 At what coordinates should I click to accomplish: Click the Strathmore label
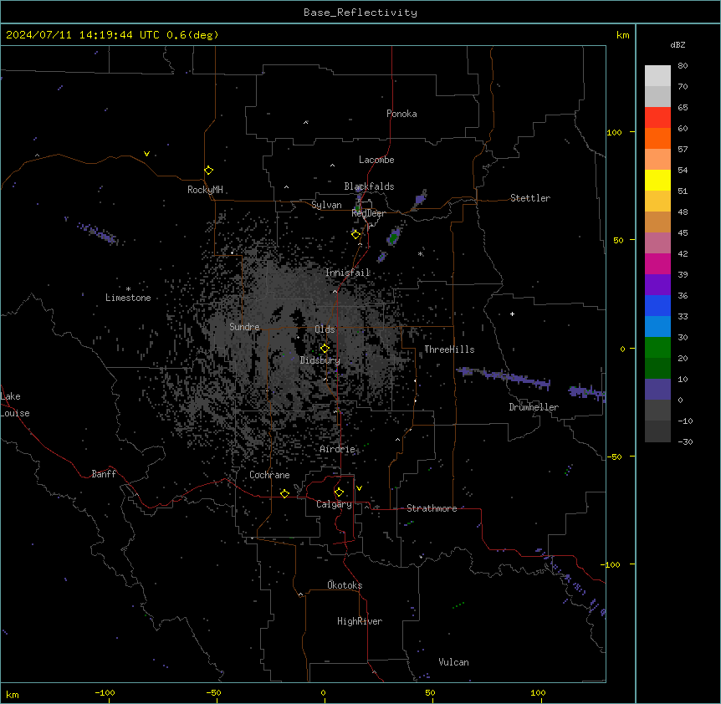click(x=432, y=508)
